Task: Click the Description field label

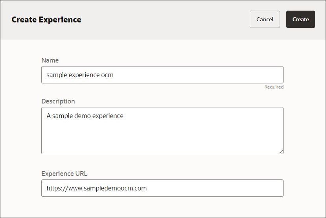Action: click(x=58, y=101)
